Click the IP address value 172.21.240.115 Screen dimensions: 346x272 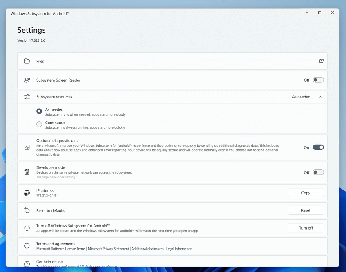(x=47, y=196)
